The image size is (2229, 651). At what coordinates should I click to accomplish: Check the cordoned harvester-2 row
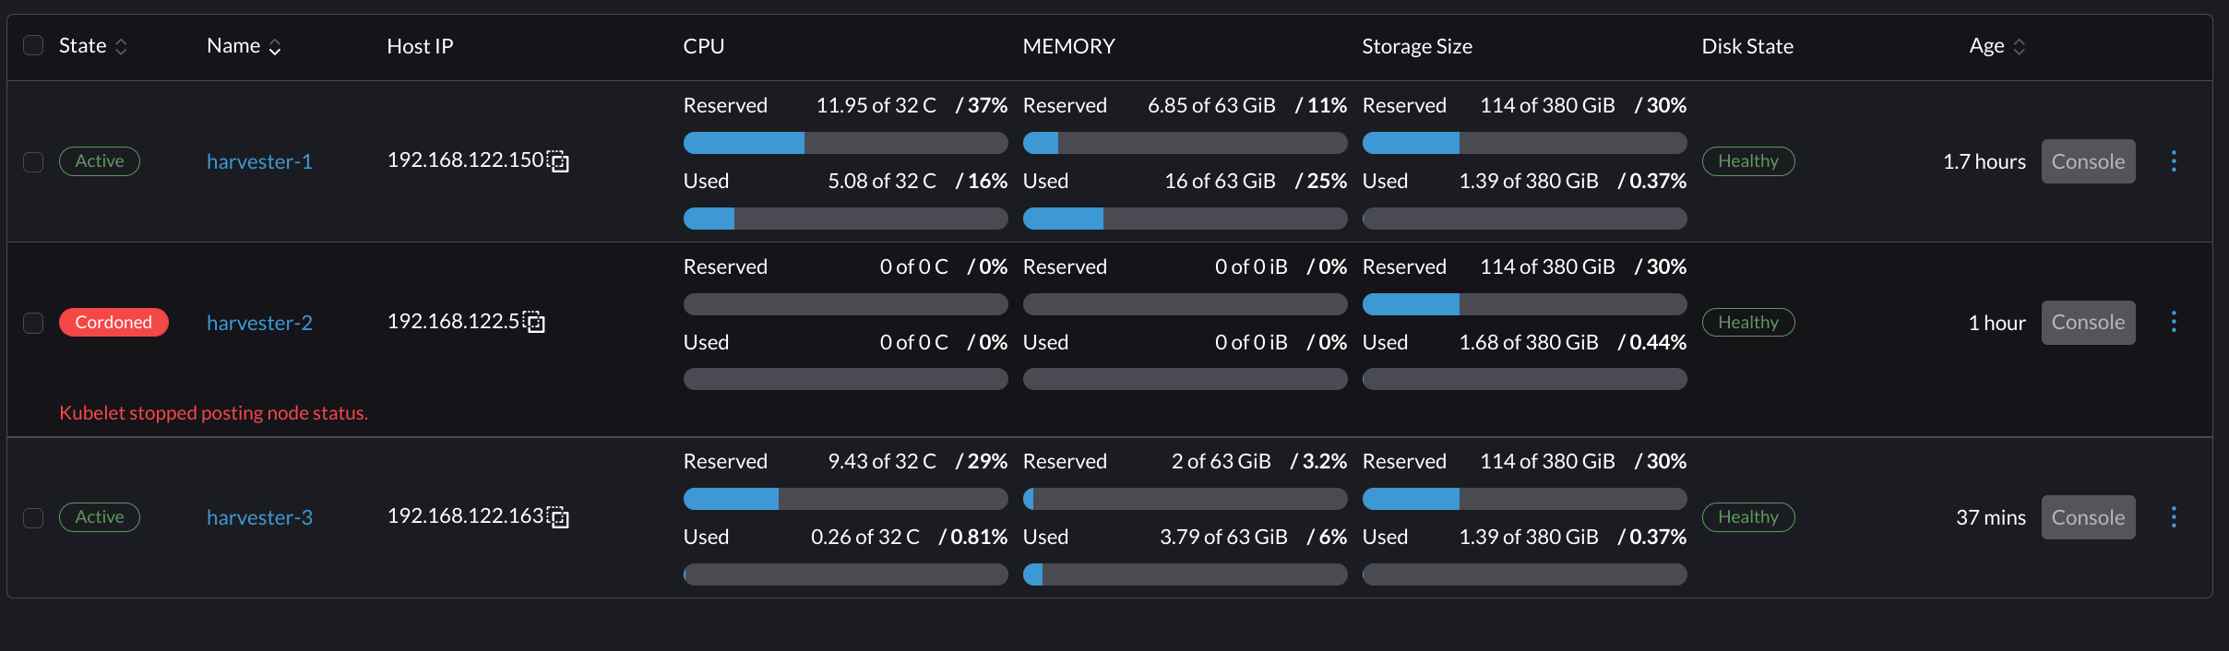pyautogui.click(x=33, y=323)
